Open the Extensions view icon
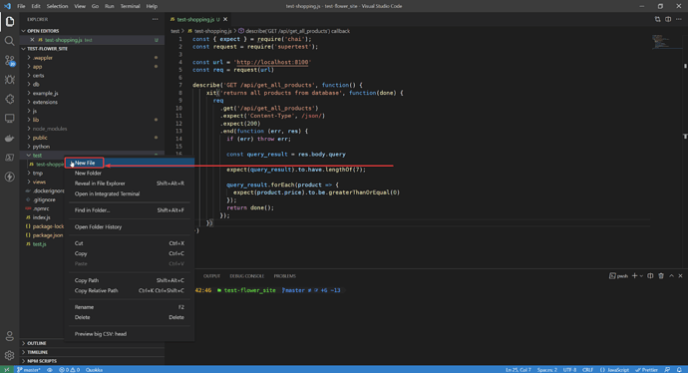 (x=10, y=99)
